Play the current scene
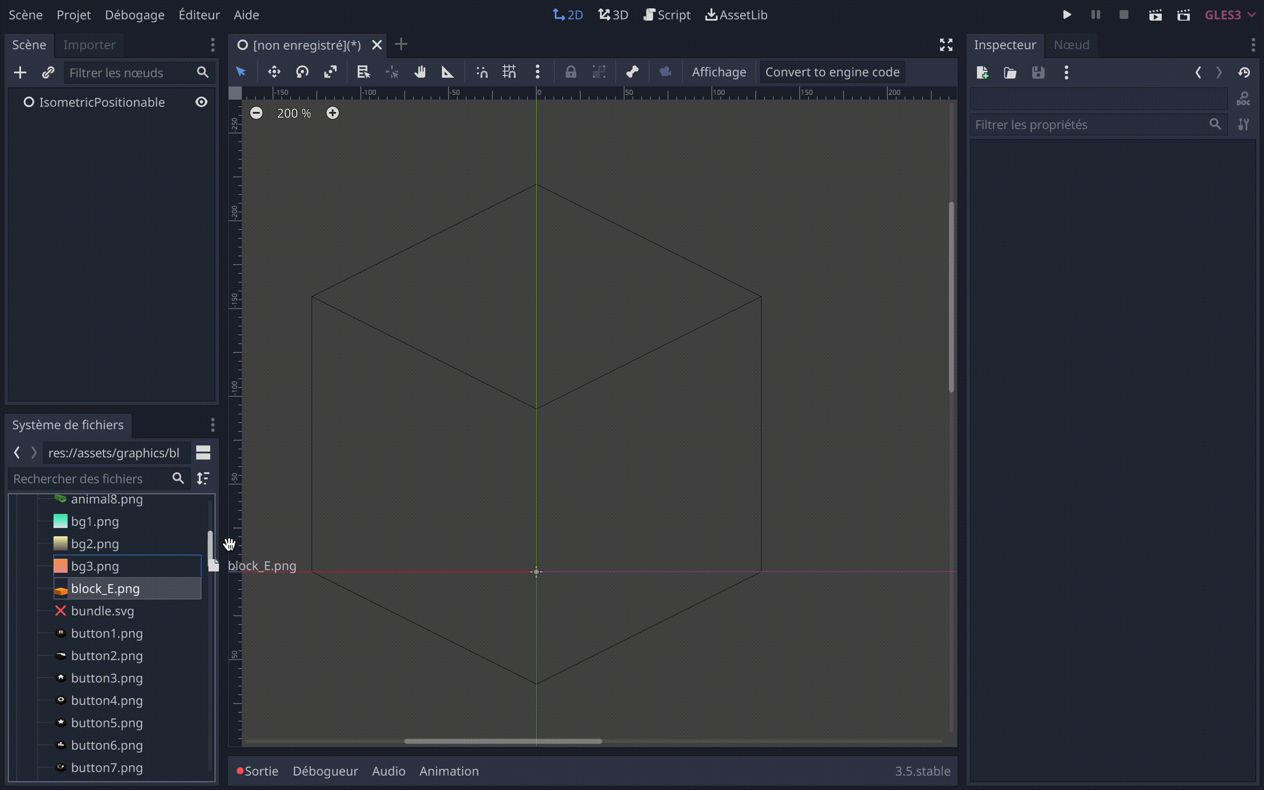Image resolution: width=1264 pixels, height=790 pixels. click(1155, 14)
